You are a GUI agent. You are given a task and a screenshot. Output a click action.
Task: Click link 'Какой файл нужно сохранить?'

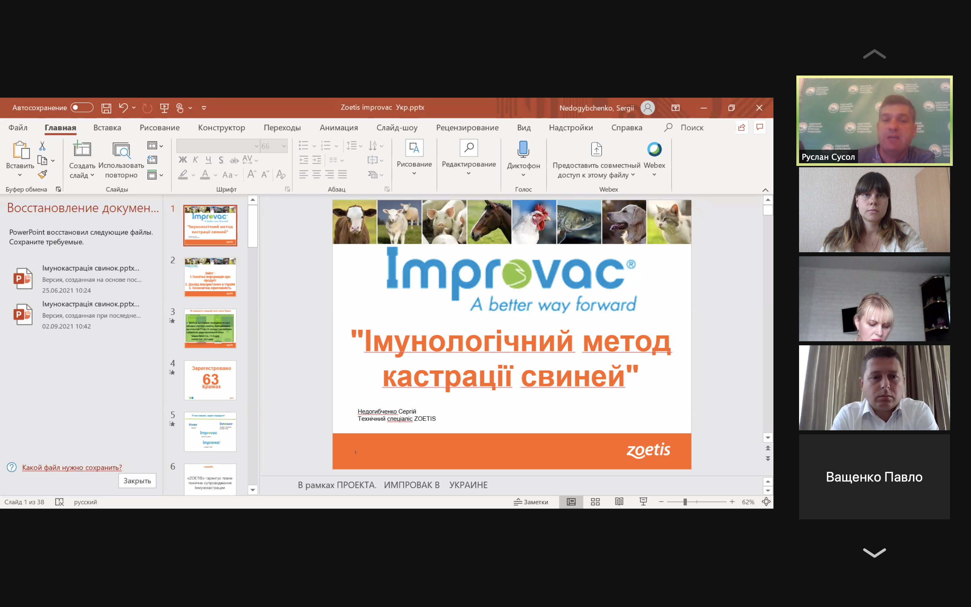click(x=72, y=467)
